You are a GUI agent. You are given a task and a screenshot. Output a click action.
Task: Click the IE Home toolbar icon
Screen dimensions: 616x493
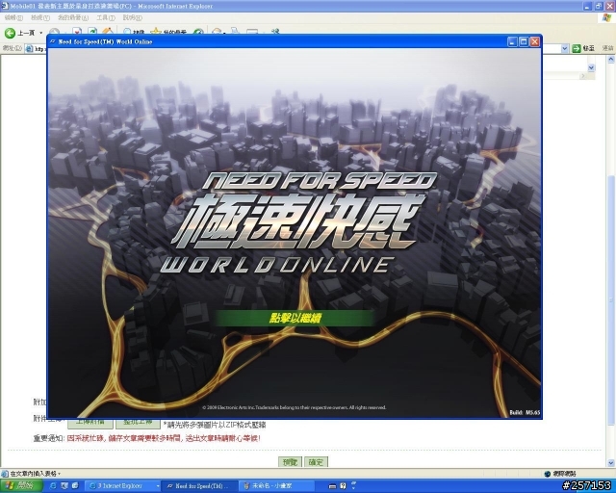click(x=108, y=32)
